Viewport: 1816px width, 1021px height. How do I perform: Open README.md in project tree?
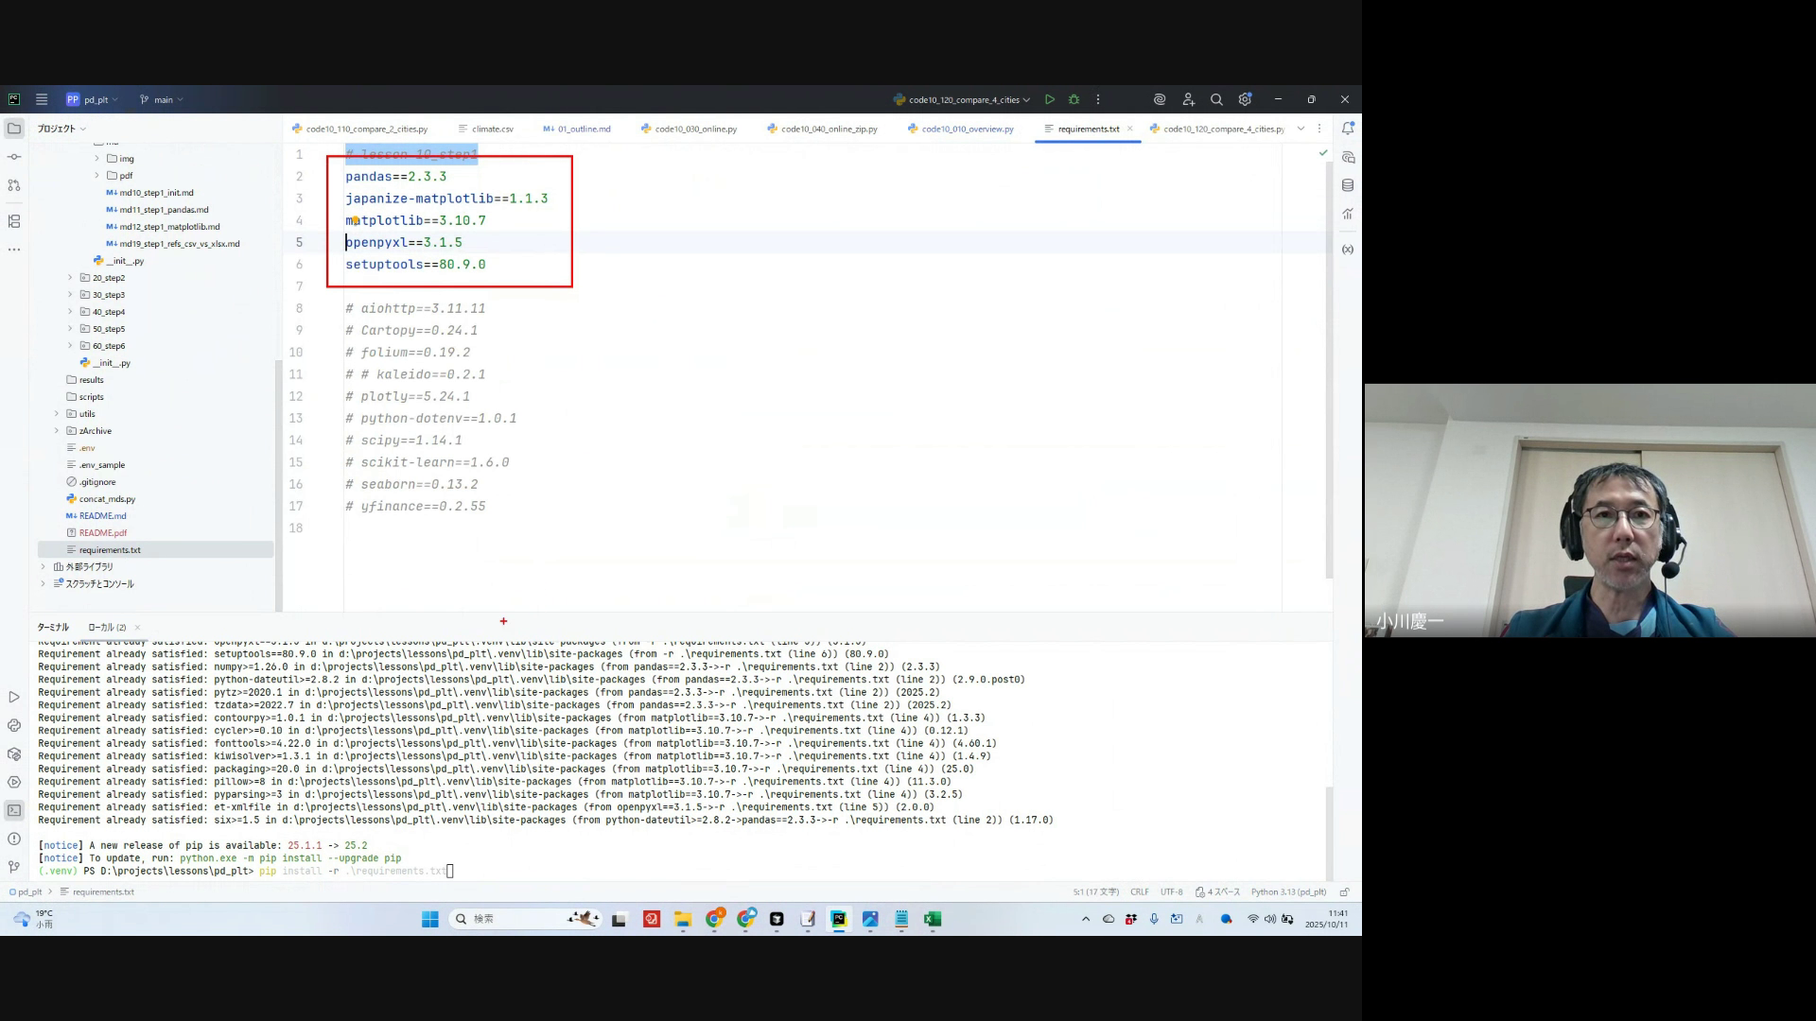coord(102,516)
